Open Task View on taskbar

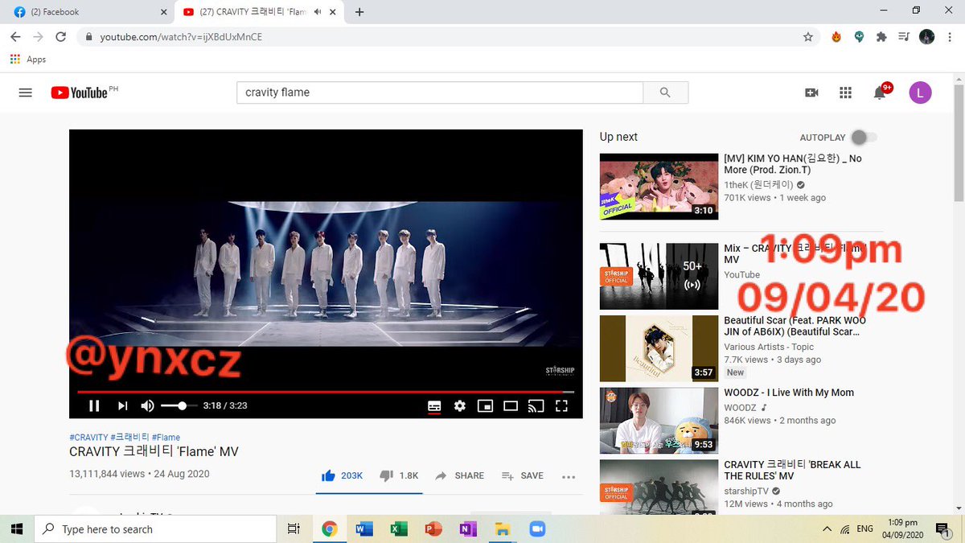tap(294, 529)
